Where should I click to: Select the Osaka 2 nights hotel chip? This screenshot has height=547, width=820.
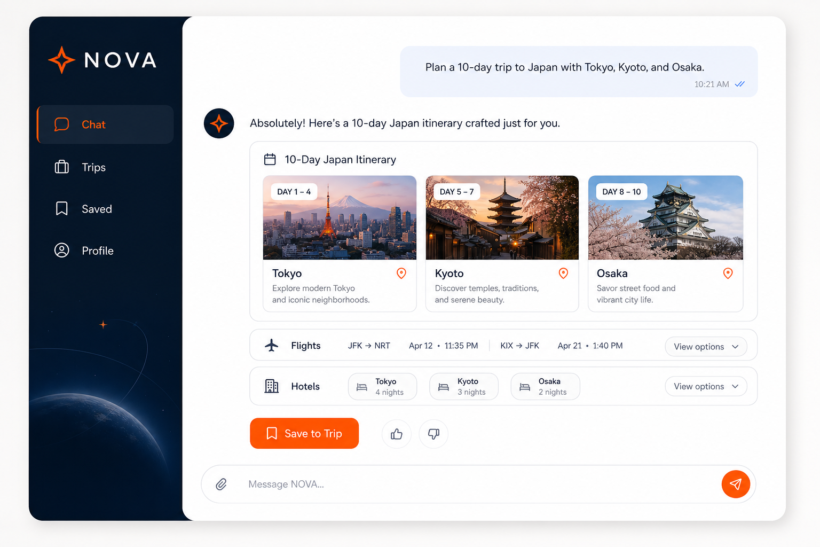pyautogui.click(x=545, y=386)
